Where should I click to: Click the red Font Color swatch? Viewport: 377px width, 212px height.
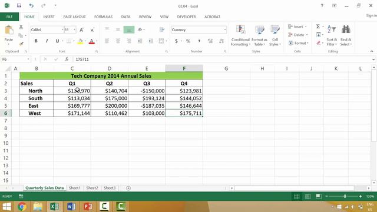click(91, 41)
